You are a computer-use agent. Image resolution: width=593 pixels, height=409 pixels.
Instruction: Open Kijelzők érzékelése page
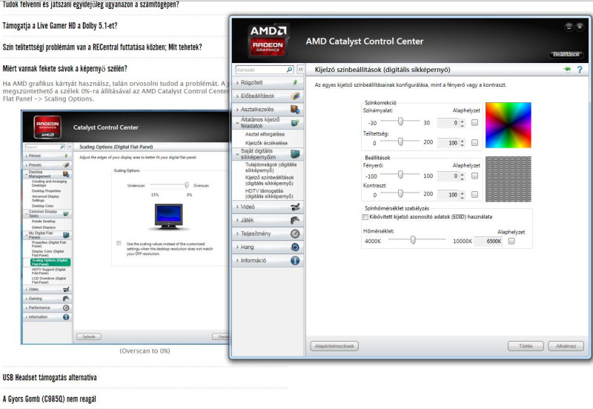(x=266, y=143)
